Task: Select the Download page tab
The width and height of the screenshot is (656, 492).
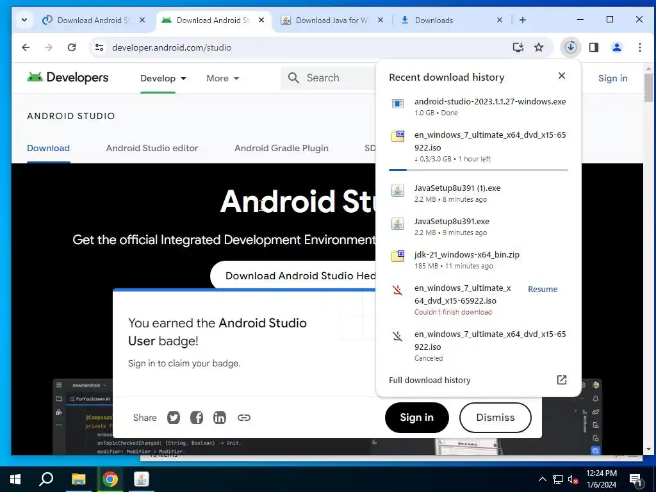Action: [49, 148]
